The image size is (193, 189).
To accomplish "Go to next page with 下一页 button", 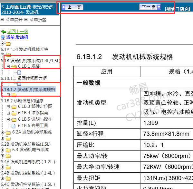I will [x=150, y=7].
